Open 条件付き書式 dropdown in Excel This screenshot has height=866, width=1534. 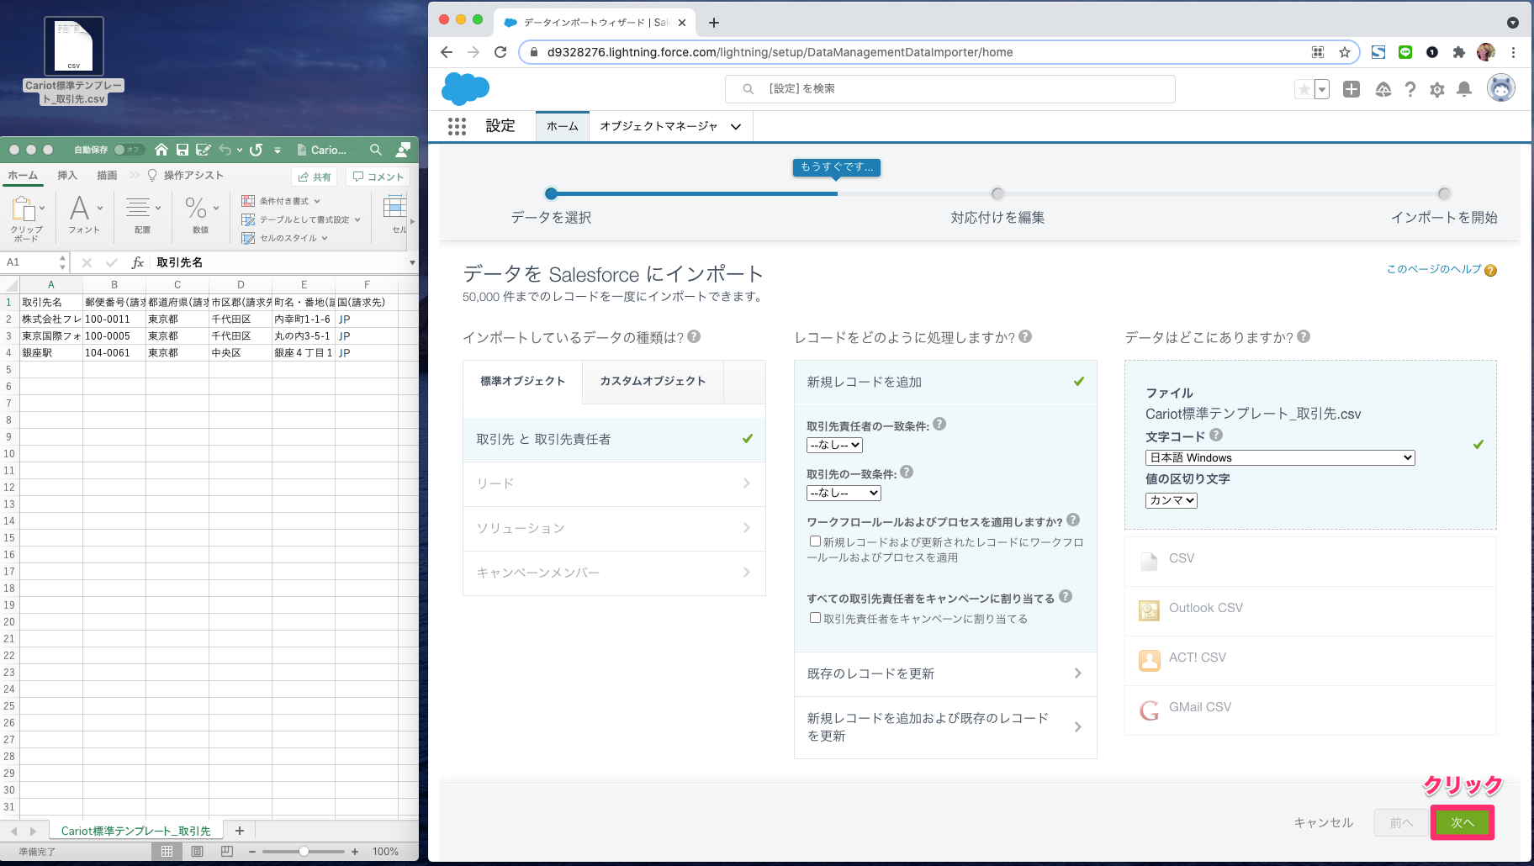[x=281, y=201]
